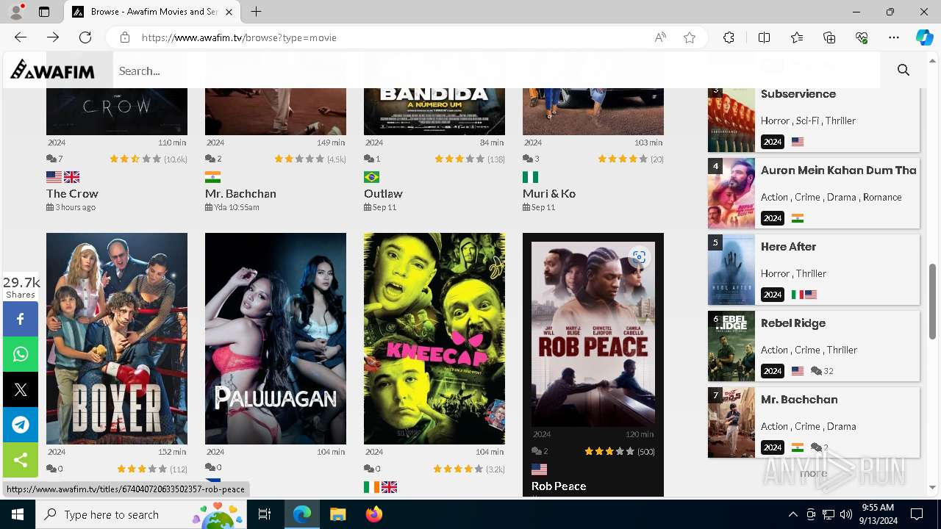
Task: Click the taskbar search box
Action: click(x=141, y=514)
